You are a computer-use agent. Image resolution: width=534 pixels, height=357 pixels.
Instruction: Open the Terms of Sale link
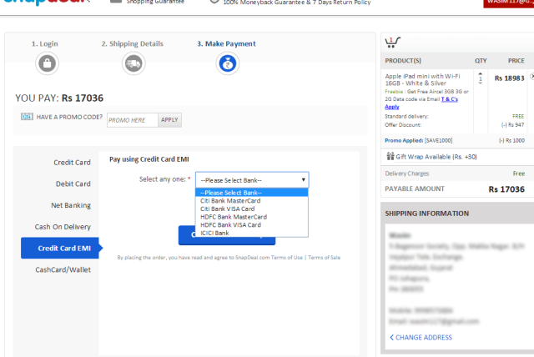(x=325, y=258)
